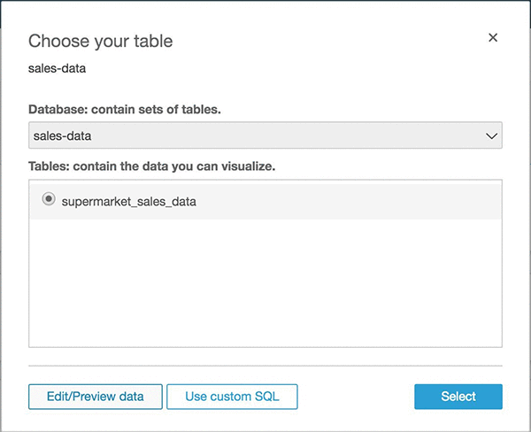Click the blank space between custom SQL and Select
This screenshot has height=432, width=531.
pyautogui.click(x=356, y=397)
